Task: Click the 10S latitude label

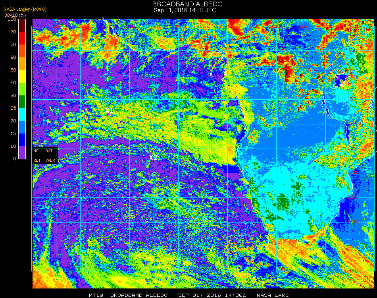Action: 352,124
